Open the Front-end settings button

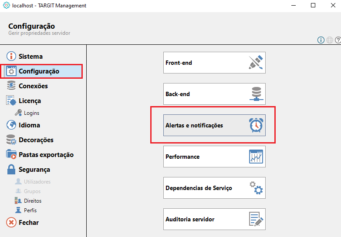(214, 63)
